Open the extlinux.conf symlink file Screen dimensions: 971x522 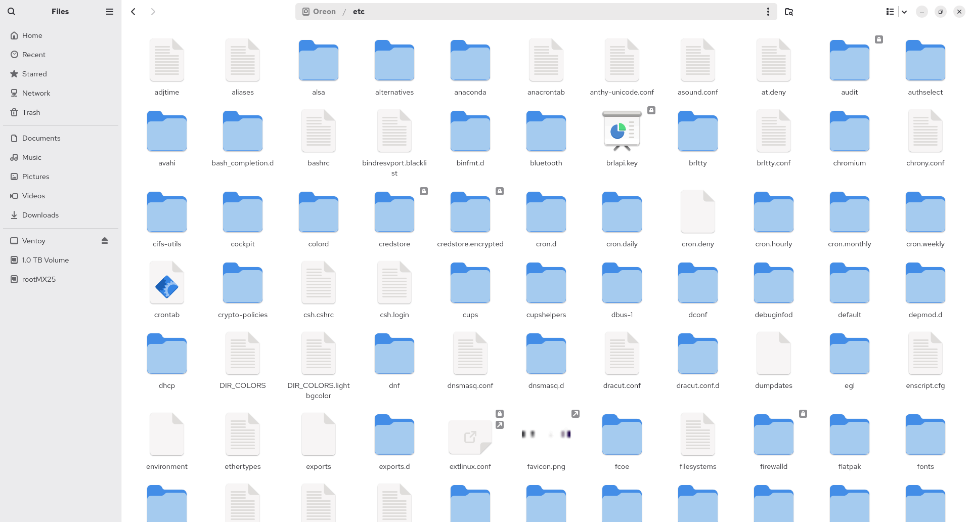(470, 436)
